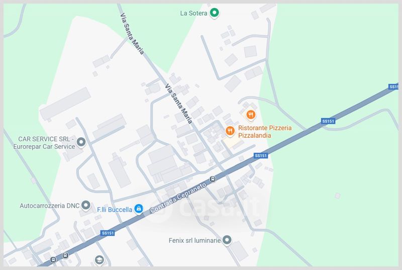Click the school graduation cap marker
402x270 pixels.
click(99, 260)
